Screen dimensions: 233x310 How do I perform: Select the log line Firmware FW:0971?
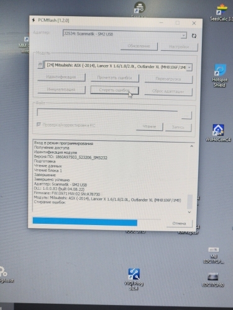(67, 193)
